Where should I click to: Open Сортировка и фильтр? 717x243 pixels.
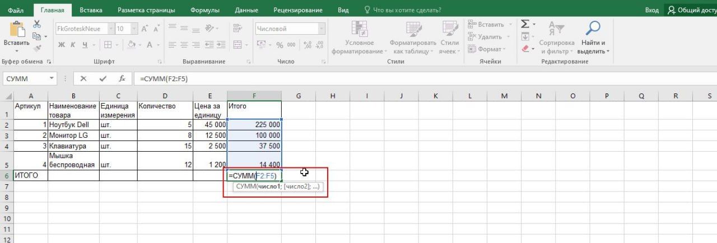[x=557, y=38]
